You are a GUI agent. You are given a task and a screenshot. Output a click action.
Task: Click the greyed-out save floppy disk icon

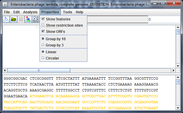21,19
